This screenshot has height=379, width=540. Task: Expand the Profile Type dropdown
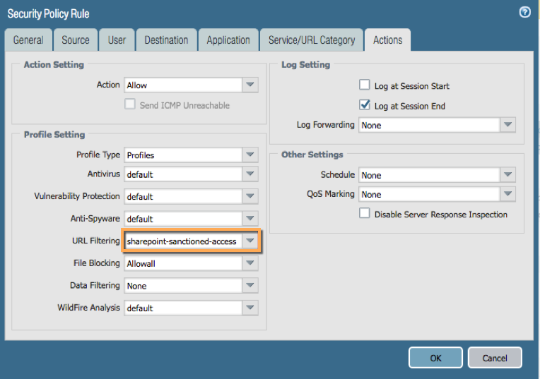tap(250, 155)
